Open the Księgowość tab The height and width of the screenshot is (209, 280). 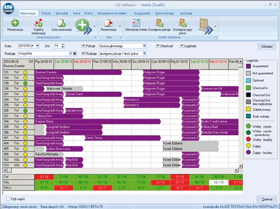tap(142, 13)
